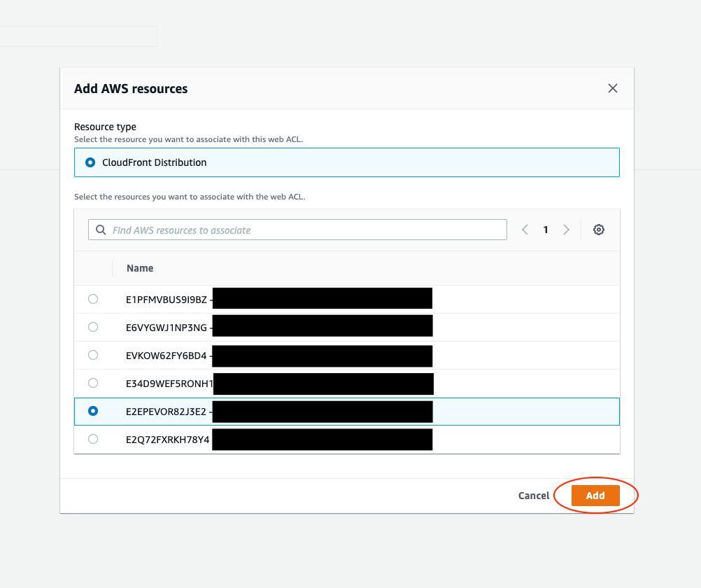701x588 pixels.
Task: Toggle the selected E2EPEVOR82J3E2 radio button
Action: (x=93, y=411)
